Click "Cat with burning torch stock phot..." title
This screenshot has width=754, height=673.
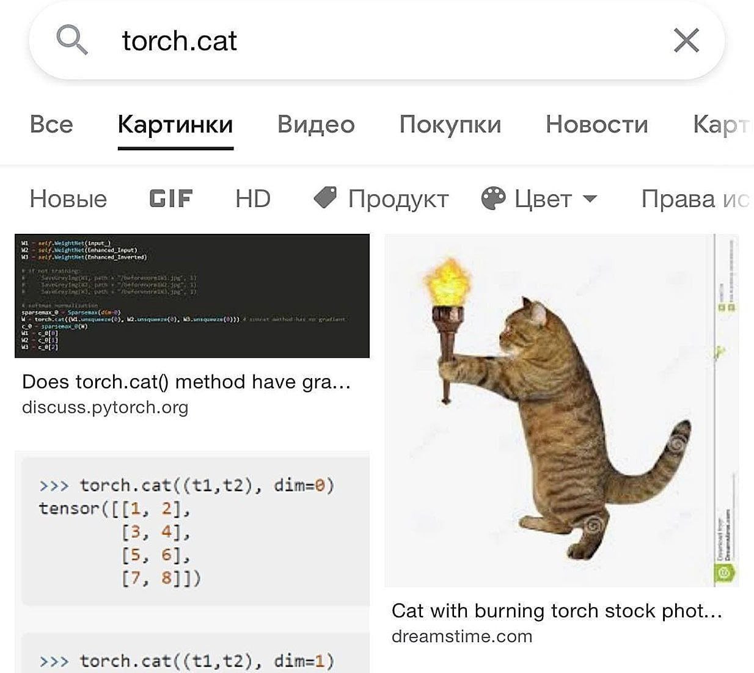(x=557, y=610)
